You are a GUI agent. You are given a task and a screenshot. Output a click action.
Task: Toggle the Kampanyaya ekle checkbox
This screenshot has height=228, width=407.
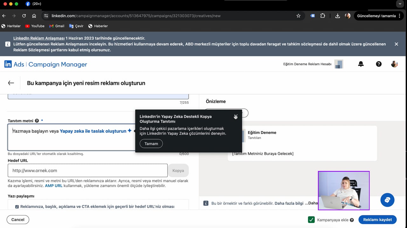pyautogui.click(x=311, y=220)
